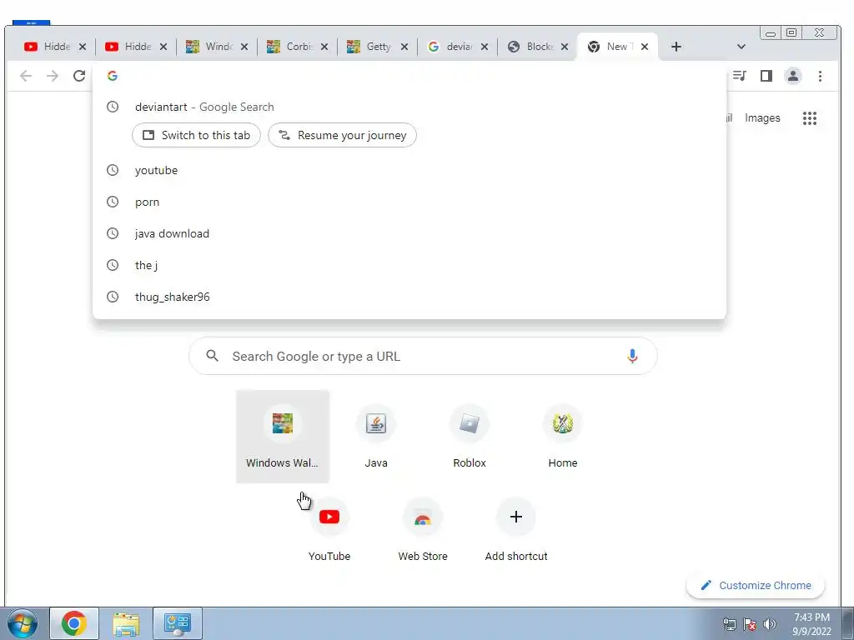Open Chrome's three-dot menu

coord(820,76)
